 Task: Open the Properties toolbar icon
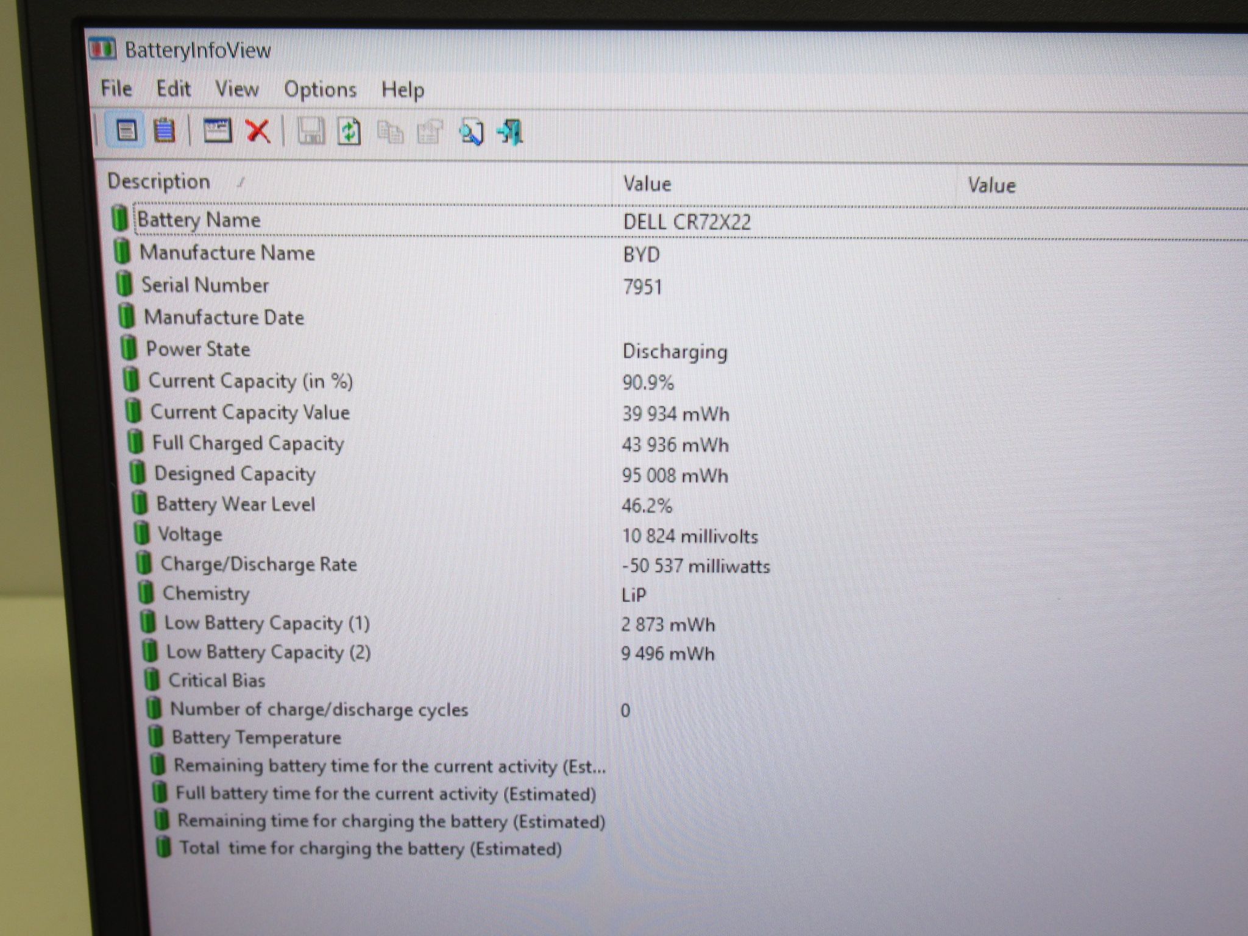pos(430,132)
